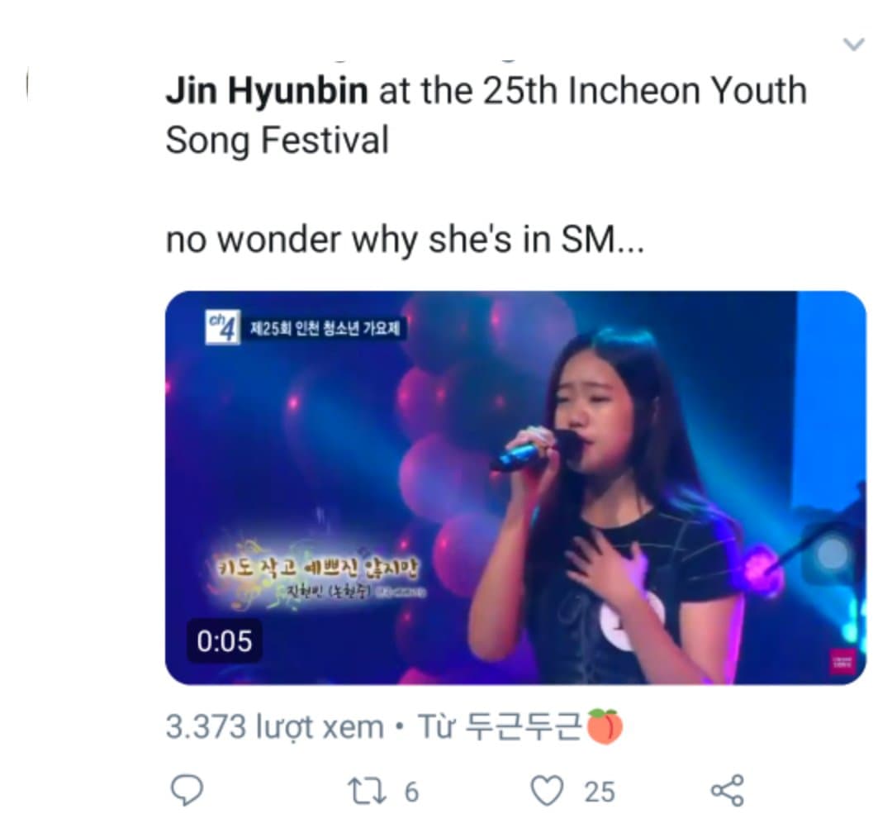Click the like count showing 25
This screenshot has width=892, height=828.
point(600,792)
